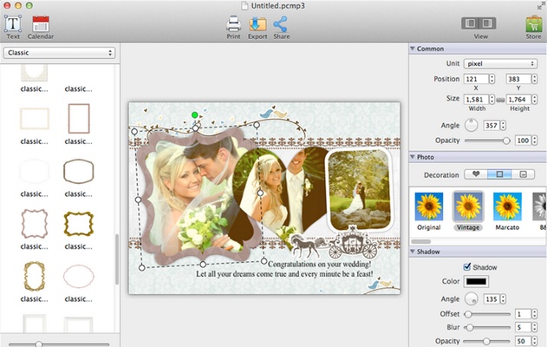The image size is (547, 347).
Task: Click the Untitled.pcmp3 document title
Action: [x=278, y=5]
